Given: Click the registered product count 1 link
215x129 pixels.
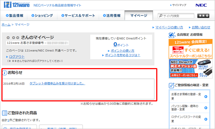Looking at the screenshot, I should (8, 120).
